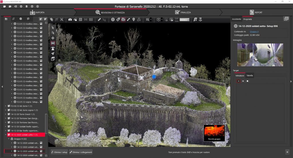Collapse the Gruppo 9 (32) group
Viewport: 293px width, 158px height.
pyautogui.click(x=9, y=139)
